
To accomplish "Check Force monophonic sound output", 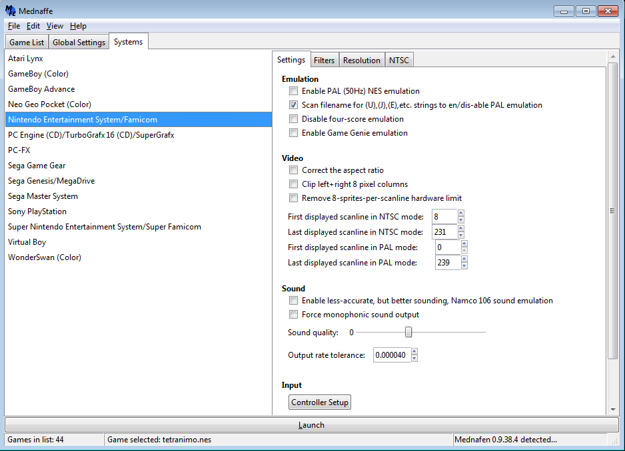I will coord(293,315).
